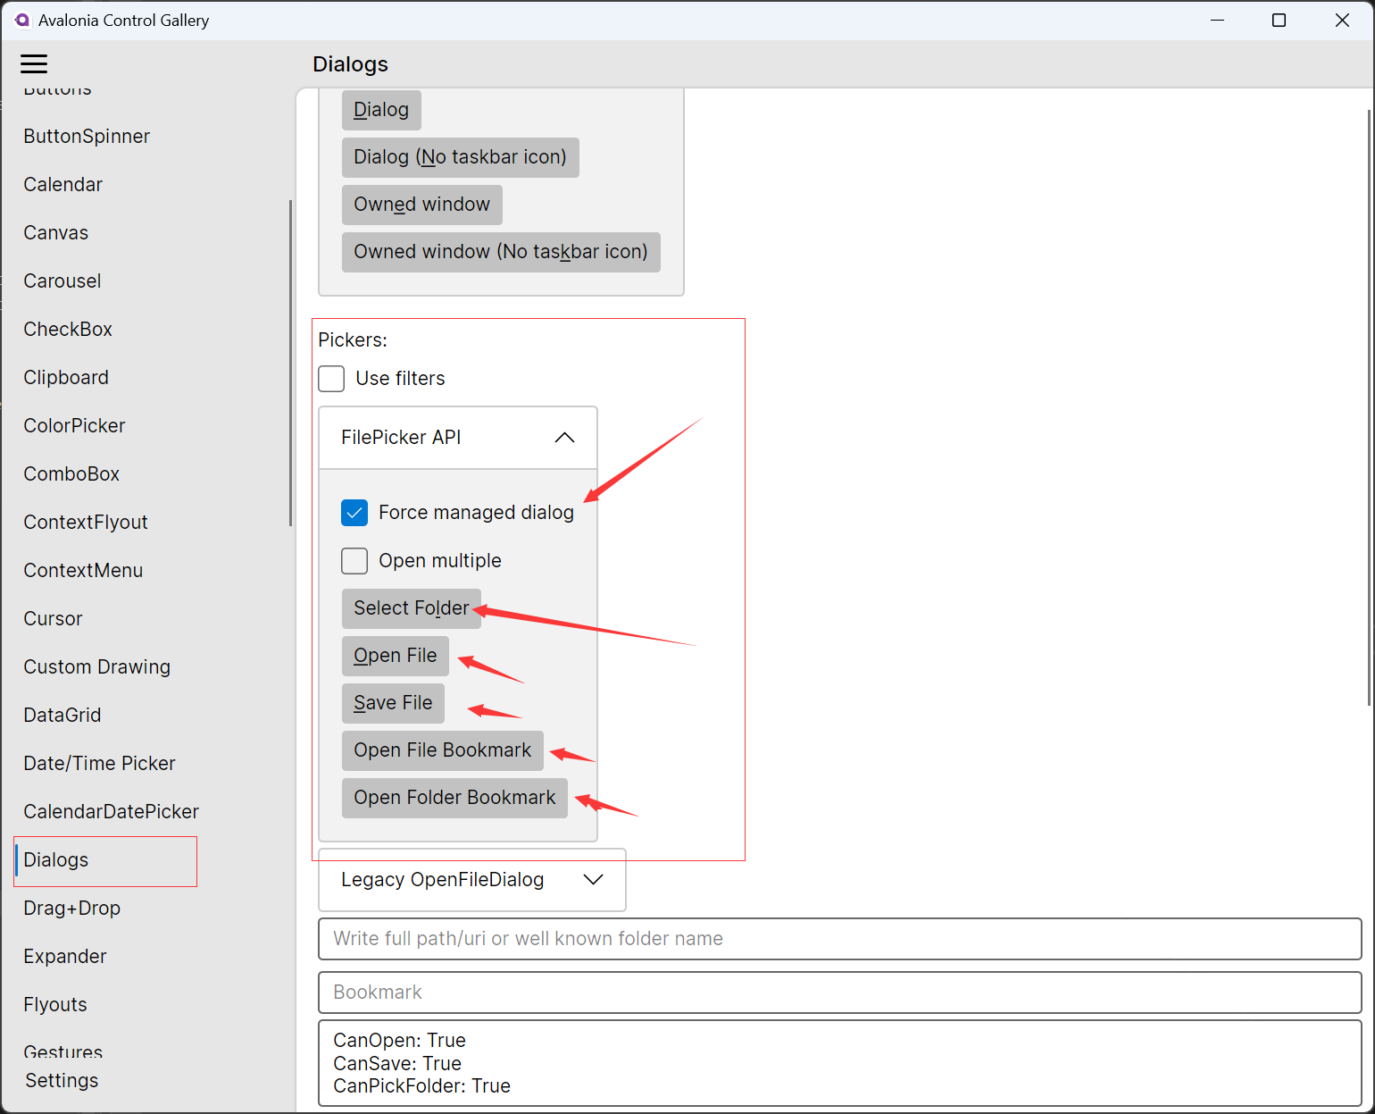Open the FilePicker API dropdown chevron
The image size is (1375, 1114).
point(564,437)
